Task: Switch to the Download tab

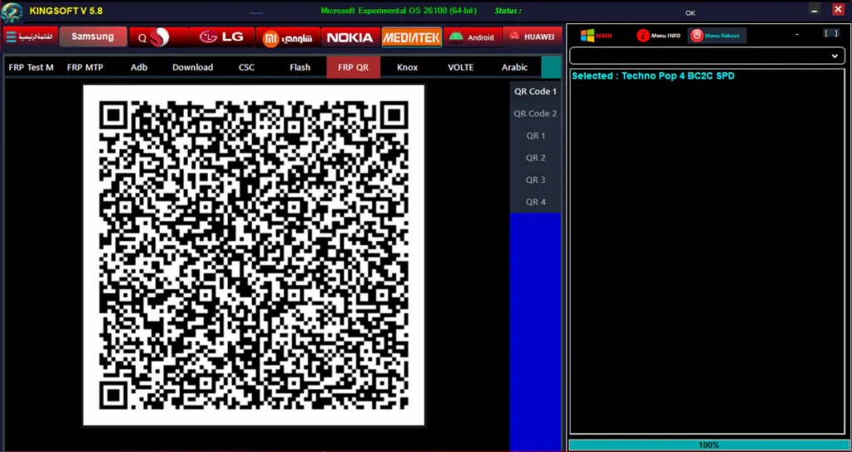Action: point(193,67)
